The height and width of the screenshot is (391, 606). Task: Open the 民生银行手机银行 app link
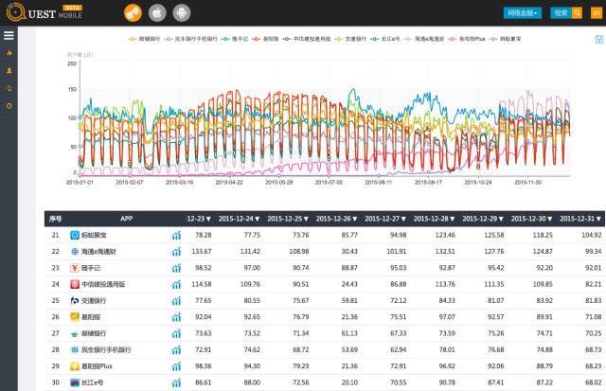click(x=106, y=349)
